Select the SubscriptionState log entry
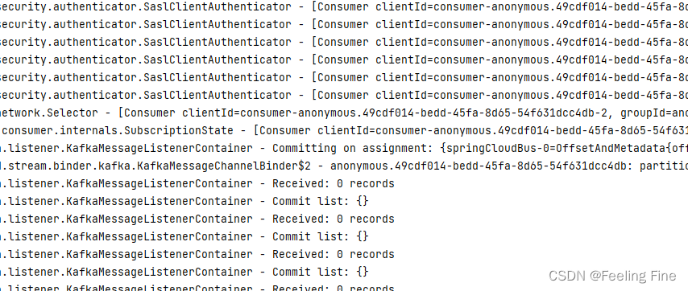Image resolution: width=688 pixels, height=291 pixels. [344, 130]
